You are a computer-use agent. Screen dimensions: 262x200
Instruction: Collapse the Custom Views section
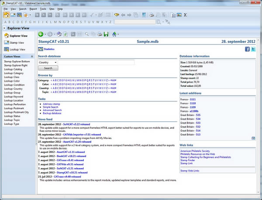pyautogui.click(x=31, y=57)
